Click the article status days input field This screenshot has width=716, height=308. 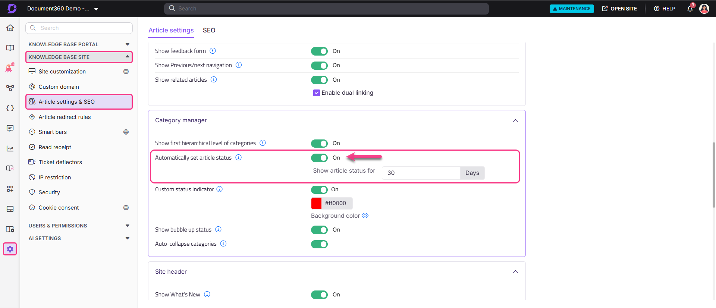[421, 173]
